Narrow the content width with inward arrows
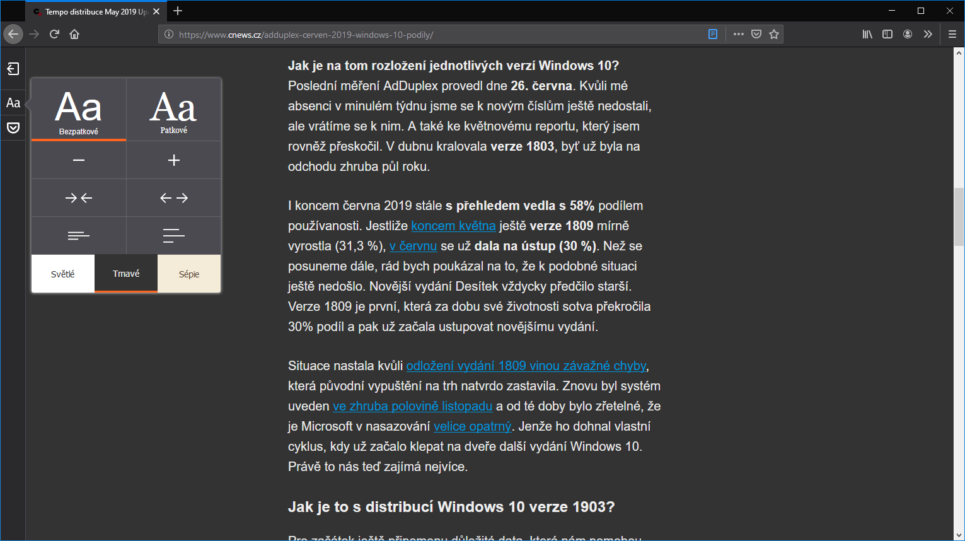 point(79,198)
